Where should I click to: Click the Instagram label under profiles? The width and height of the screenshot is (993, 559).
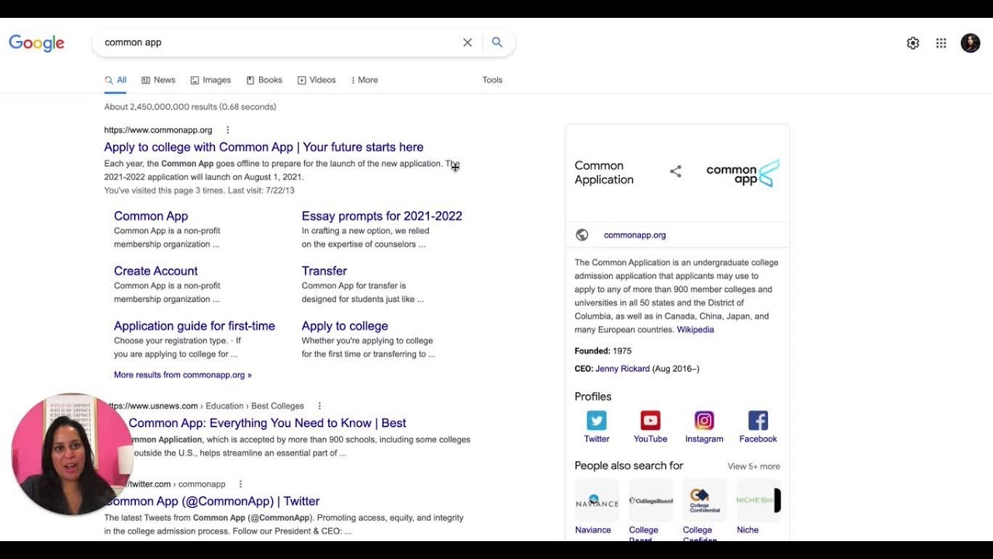[704, 439]
